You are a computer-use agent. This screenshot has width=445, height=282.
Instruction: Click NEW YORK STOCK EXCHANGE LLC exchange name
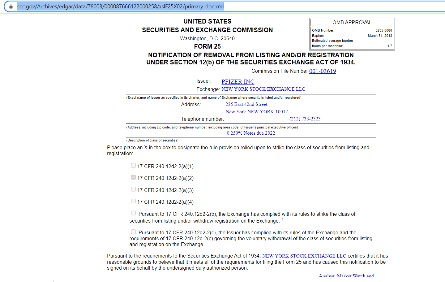tap(263, 89)
